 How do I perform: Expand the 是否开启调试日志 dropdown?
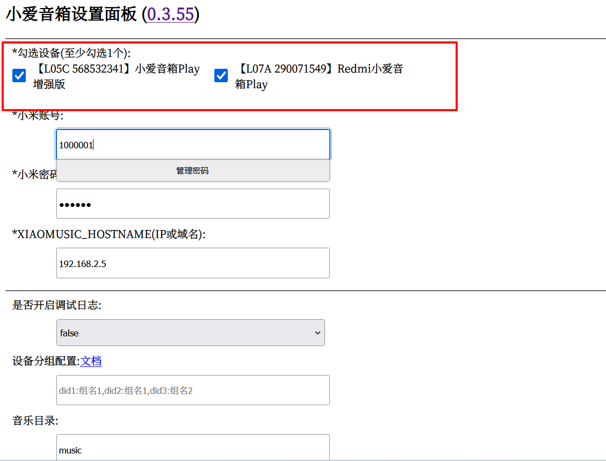pyautogui.click(x=190, y=333)
